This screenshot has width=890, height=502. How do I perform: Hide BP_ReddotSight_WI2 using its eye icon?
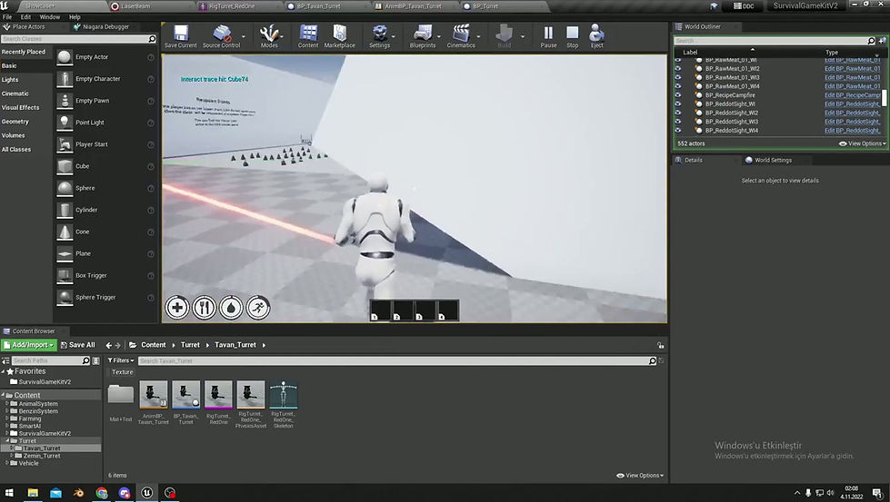[x=678, y=113]
